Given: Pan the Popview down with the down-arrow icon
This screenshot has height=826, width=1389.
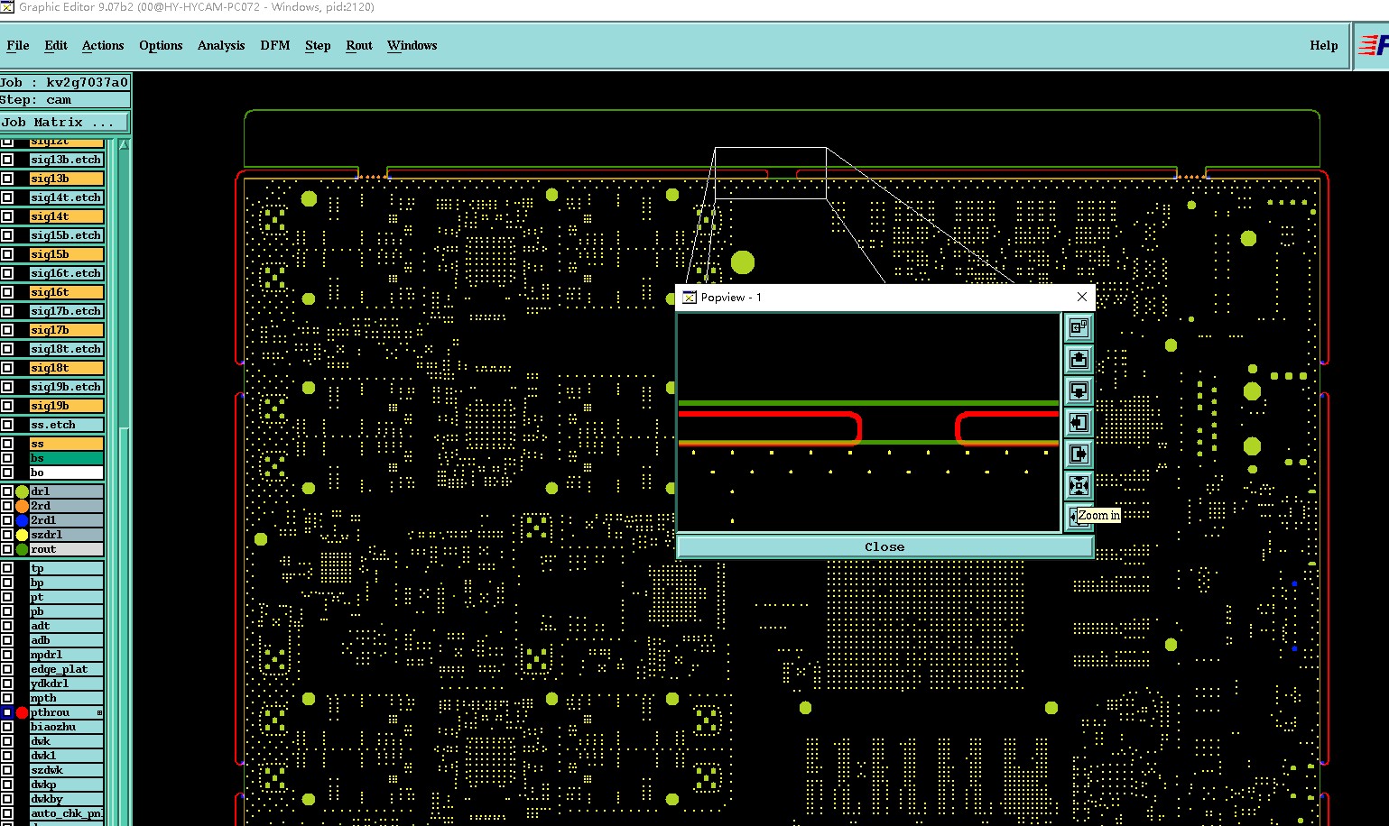Looking at the screenshot, I should (x=1079, y=391).
